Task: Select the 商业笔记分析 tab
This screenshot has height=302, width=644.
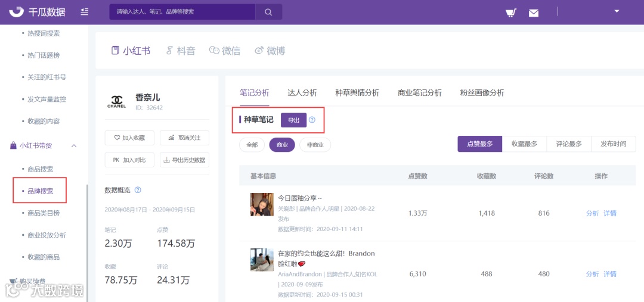Action: coord(420,93)
